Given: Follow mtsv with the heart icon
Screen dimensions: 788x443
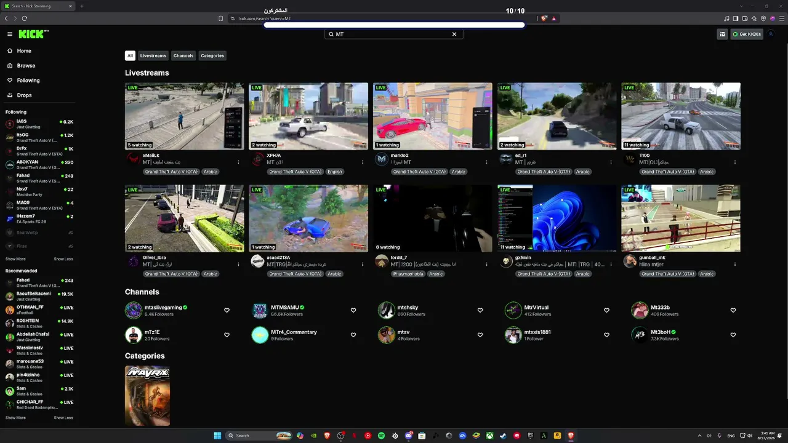Looking at the screenshot, I should coord(480,335).
